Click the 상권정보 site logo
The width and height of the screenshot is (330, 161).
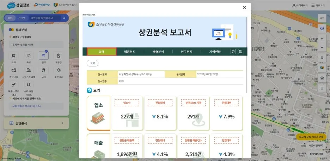(x=18, y=5)
